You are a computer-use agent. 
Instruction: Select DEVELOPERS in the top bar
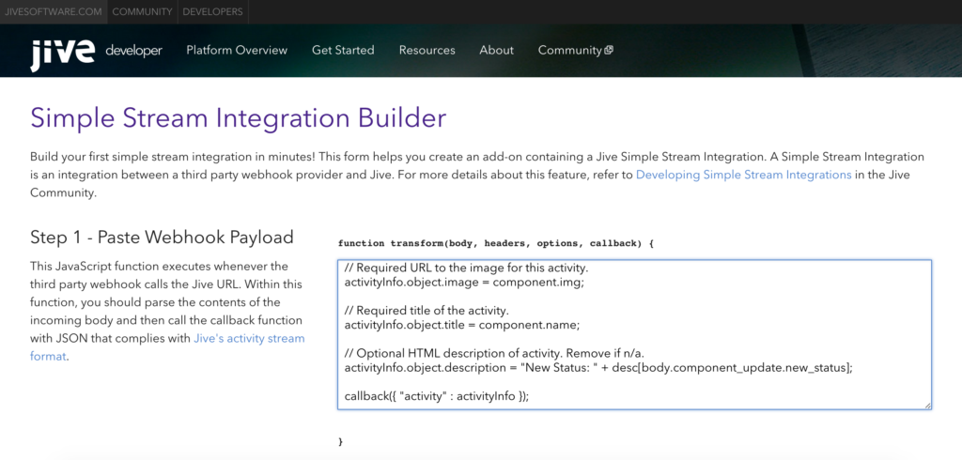pyautogui.click(x=212, y=12)
